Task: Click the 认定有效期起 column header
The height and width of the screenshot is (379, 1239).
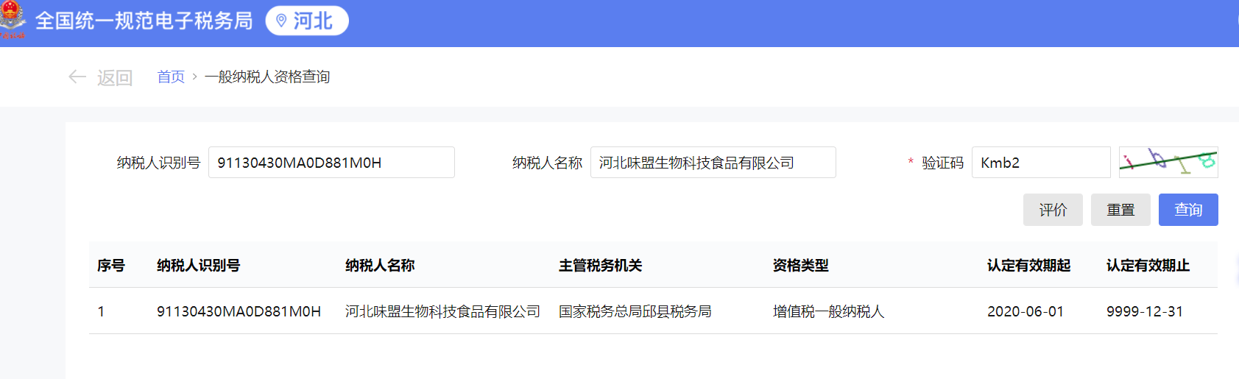Action: pos(1028,265)
